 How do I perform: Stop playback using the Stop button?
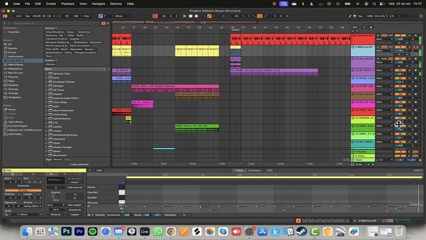coord(190,16)
